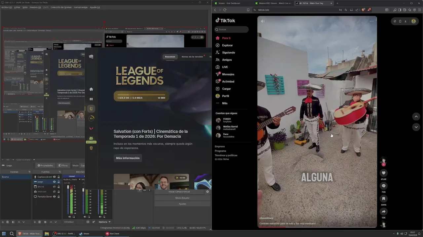Open the Brave Shields icon
The image size is (423, 237).
pos(363,10)
